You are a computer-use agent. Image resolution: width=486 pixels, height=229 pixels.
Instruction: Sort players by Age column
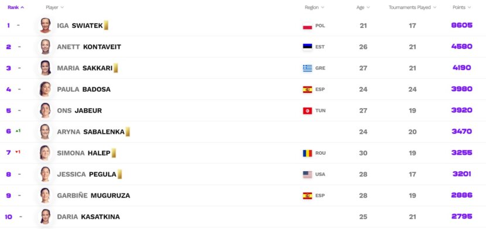(363, 8)
